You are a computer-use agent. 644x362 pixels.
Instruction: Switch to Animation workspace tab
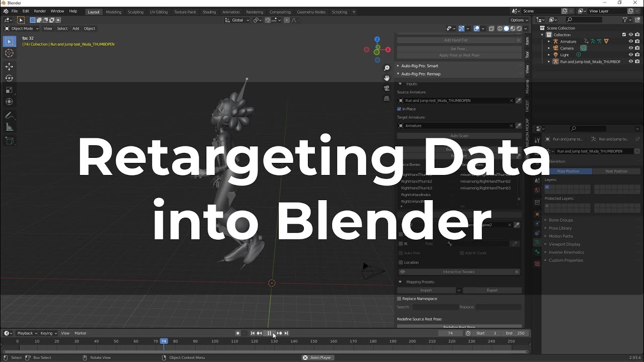point(231,12)
